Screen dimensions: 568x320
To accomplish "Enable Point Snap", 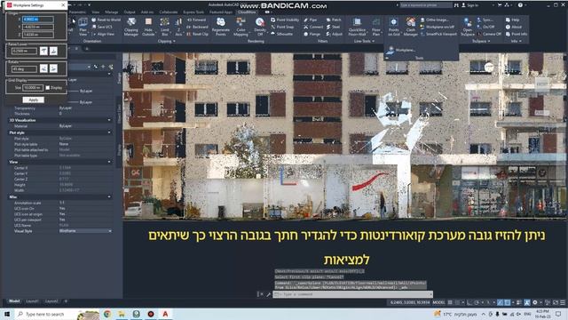I will point(282,27).
